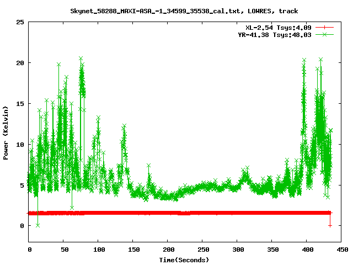Click the y-axis tick label 15
The image size is (353, 265).
pyautogui.click(x=20, y=104)
